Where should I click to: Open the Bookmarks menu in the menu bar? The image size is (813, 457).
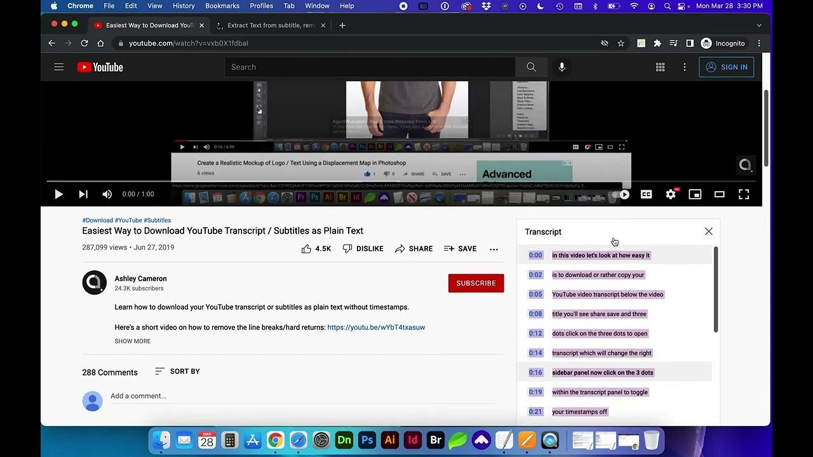point(222,6)
